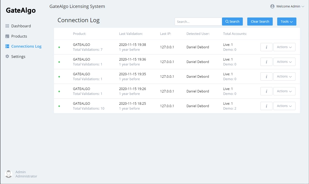The height and width of the screenshot is (184, 309).
Task: Open Actions dropdown for the 19:26 row
Action: pos(284,91)
